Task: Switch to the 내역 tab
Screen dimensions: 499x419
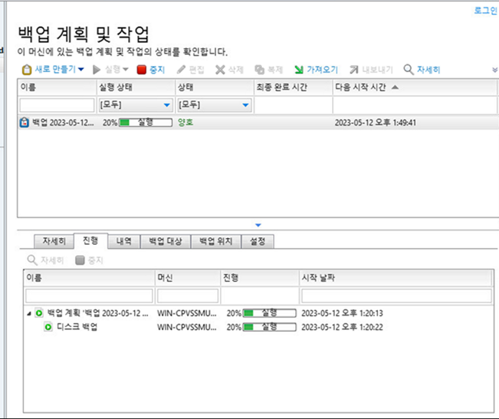Action: [124, 241]
